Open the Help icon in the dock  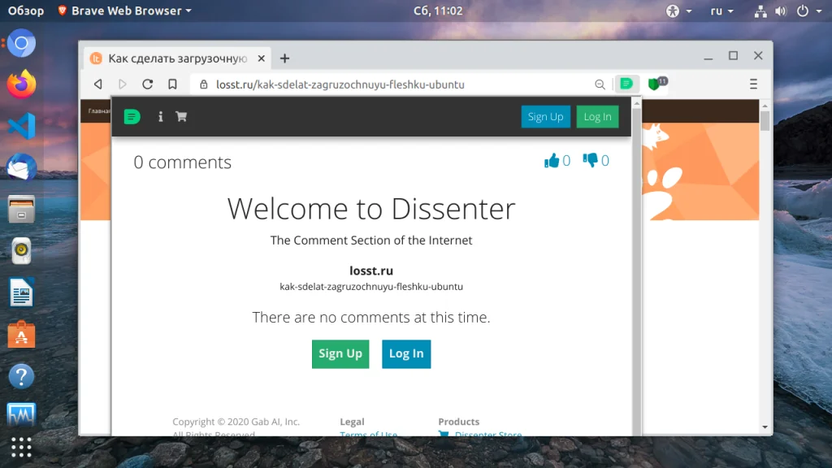click(x=21, y=376)
